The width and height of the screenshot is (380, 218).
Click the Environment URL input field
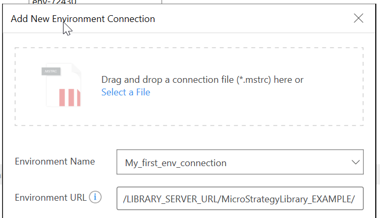240,199
